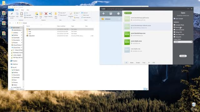Image resolution: width=200 pixels, height=112 pixels.
Task: Select the css\style.css file icon
Action: pos(127,50)
